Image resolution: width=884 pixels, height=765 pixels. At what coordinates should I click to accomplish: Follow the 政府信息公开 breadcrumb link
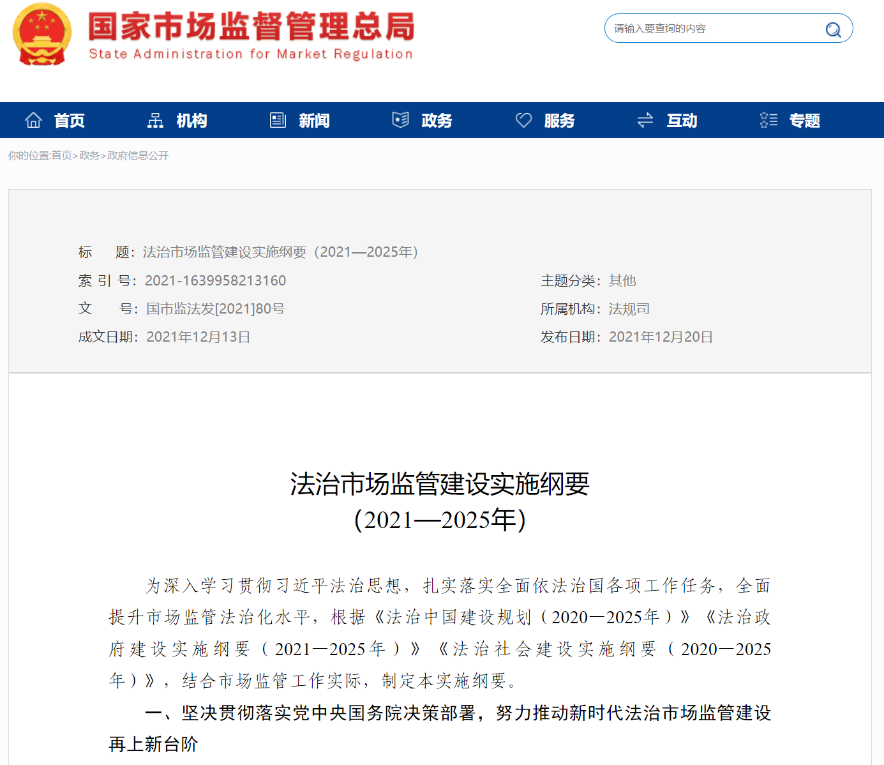[x=138, y=156]
